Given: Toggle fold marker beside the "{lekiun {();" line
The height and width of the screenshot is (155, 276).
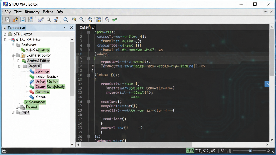Looking at the screenshot, I should click(x=89, y=75).
